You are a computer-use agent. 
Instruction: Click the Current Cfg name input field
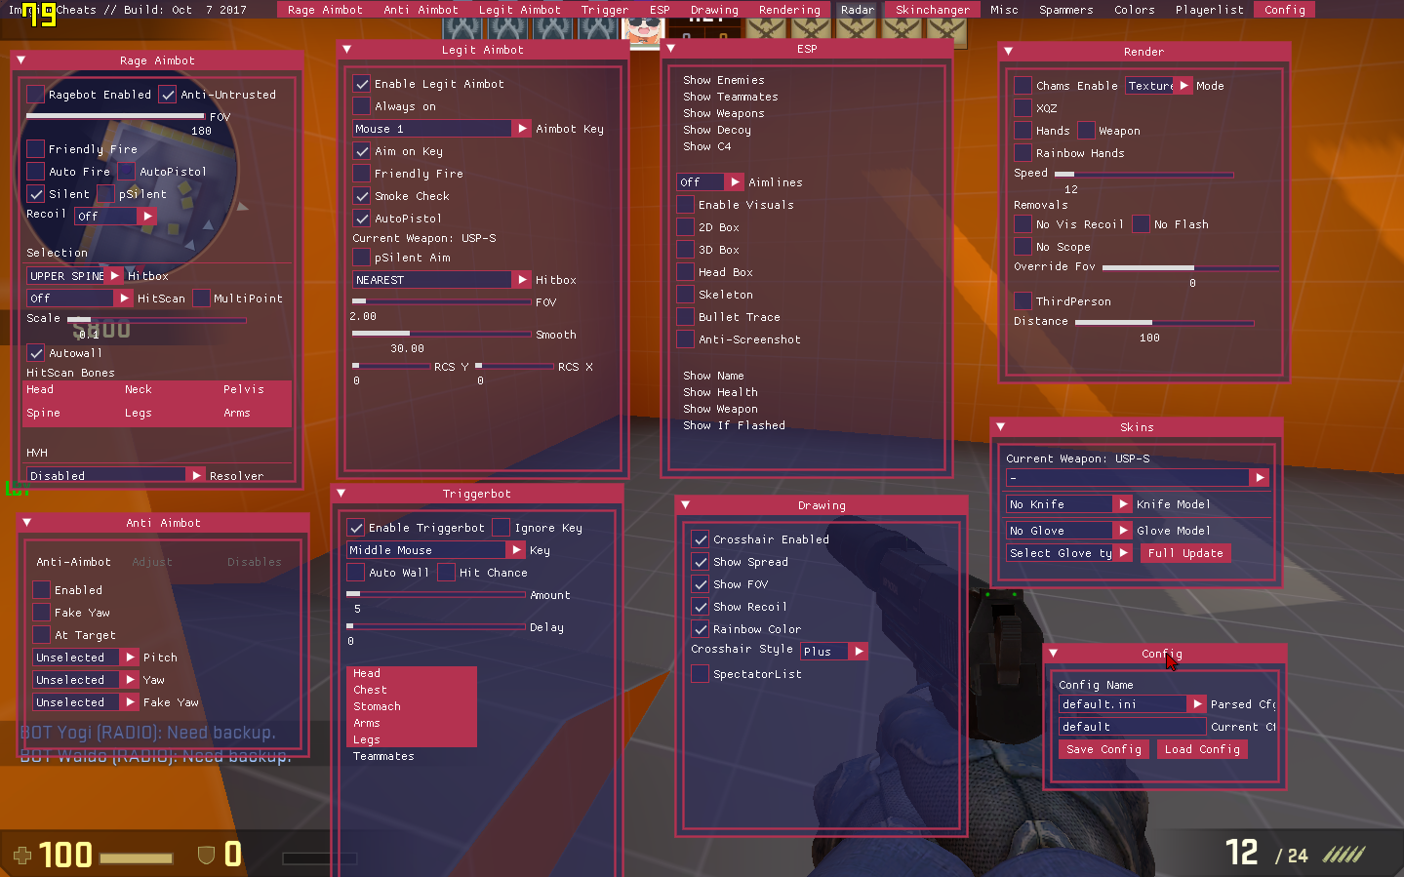pyautogui.click(x=1133, y=726)
